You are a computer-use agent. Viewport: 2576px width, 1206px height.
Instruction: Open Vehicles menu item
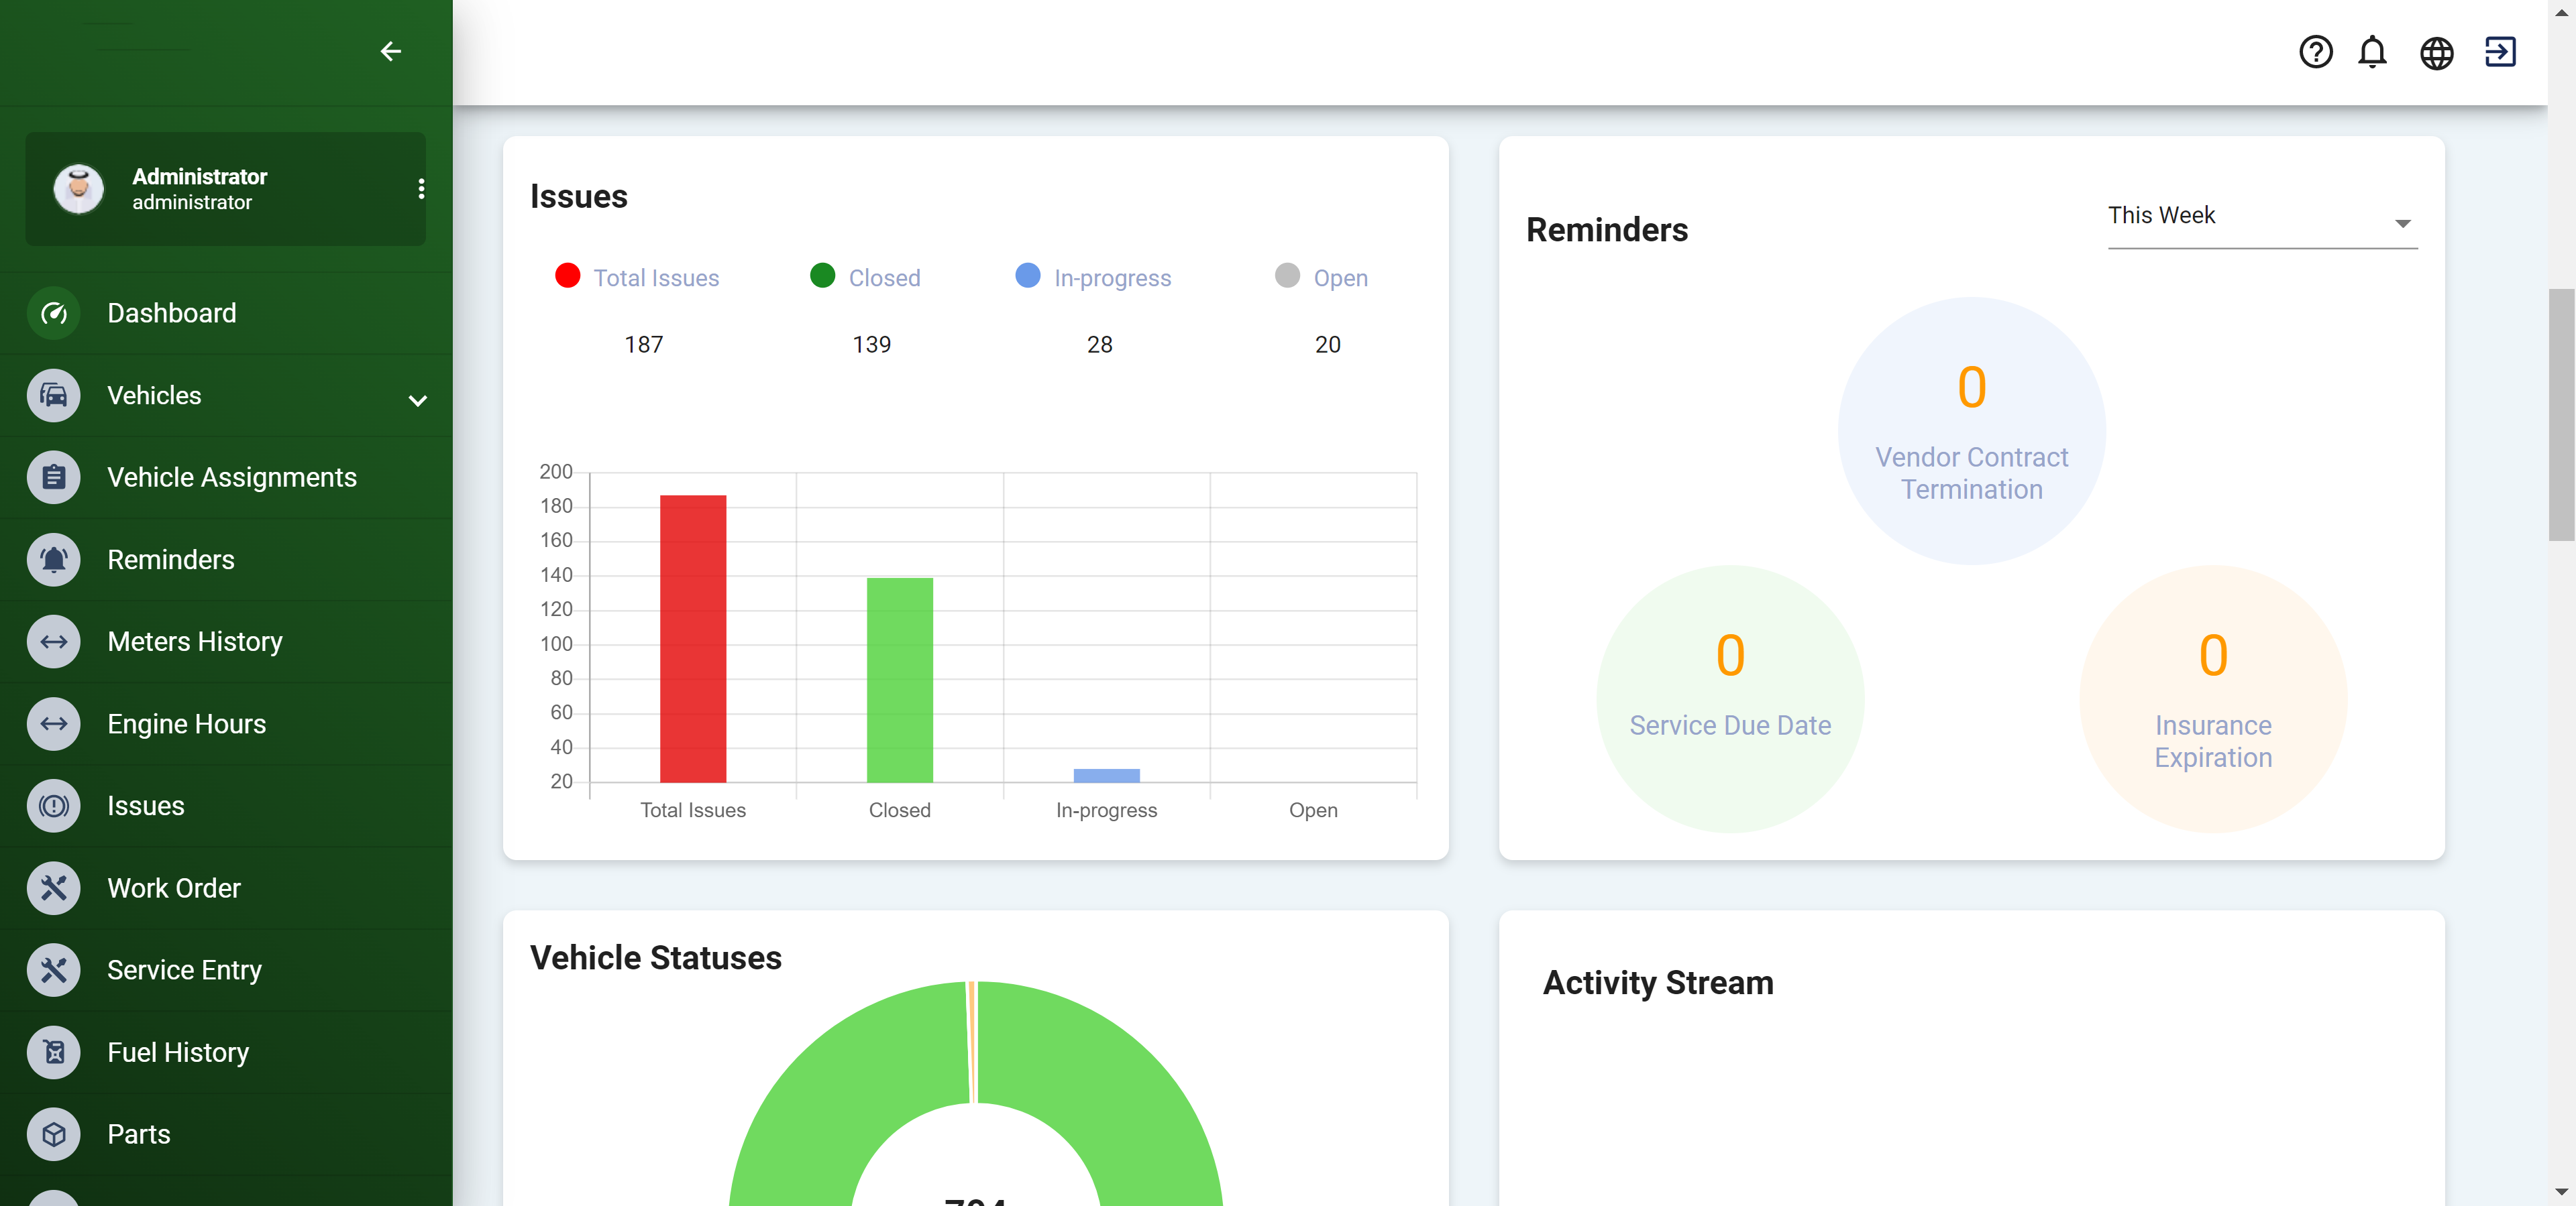226,396
